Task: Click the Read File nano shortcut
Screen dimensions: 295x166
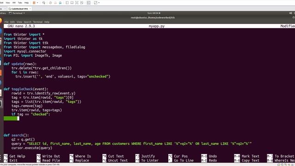Action: 48,160
